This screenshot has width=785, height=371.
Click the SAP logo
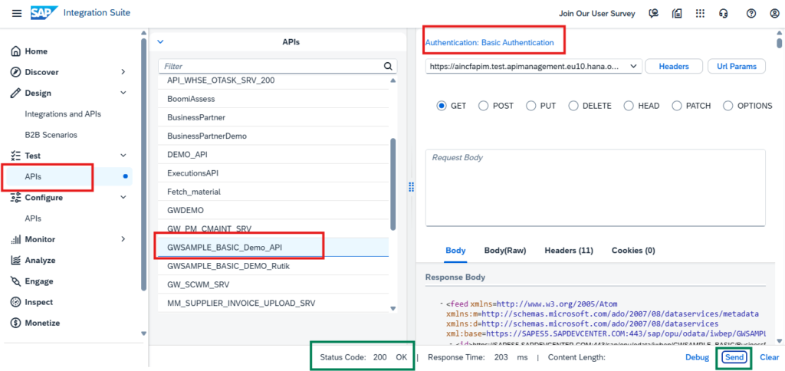(44, 13)
